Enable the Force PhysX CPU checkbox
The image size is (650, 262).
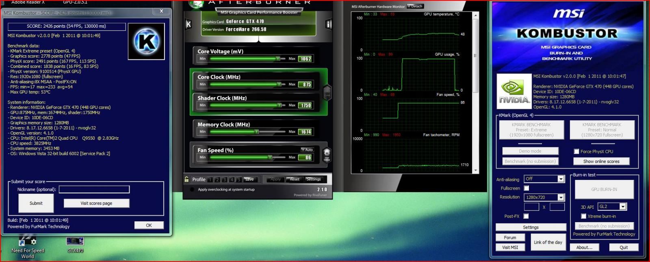click(576, 152)
